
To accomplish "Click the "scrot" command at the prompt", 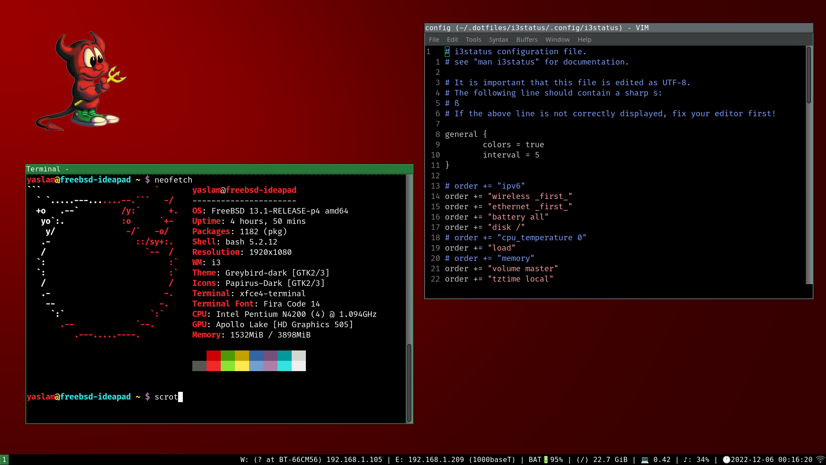I will coord(166,397).
